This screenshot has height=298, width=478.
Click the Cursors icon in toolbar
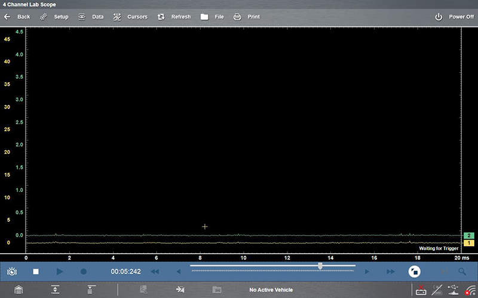[x=117, y=17]
